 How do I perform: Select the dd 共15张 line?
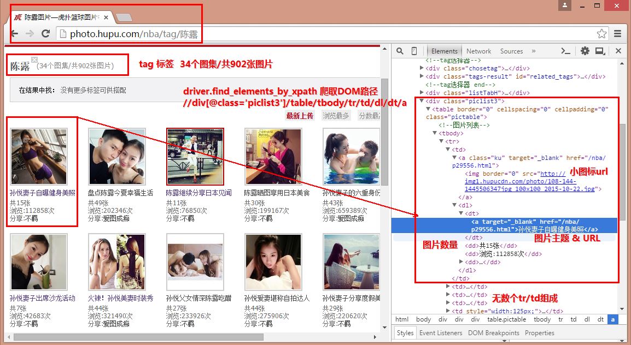tap(491, 246)
